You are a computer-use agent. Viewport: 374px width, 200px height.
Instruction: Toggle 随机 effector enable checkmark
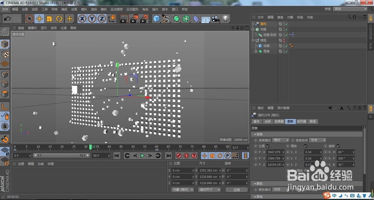(x=286, y=24)
